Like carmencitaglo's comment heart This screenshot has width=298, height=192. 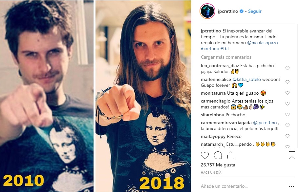click(x=287, y=104)
